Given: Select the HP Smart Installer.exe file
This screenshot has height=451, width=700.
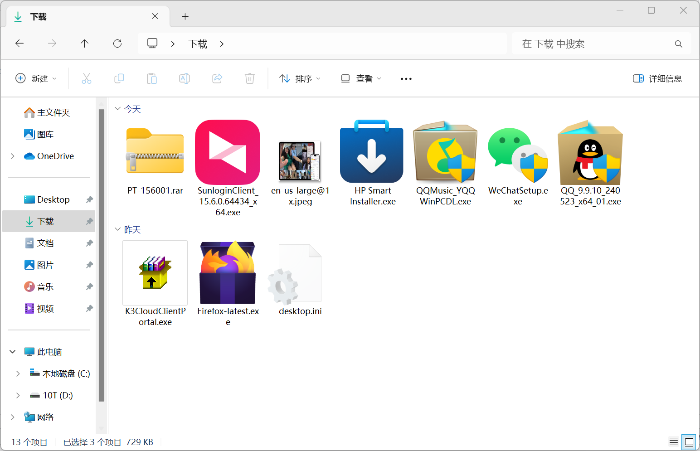Looking at the screenshot, I should point(373,163).
